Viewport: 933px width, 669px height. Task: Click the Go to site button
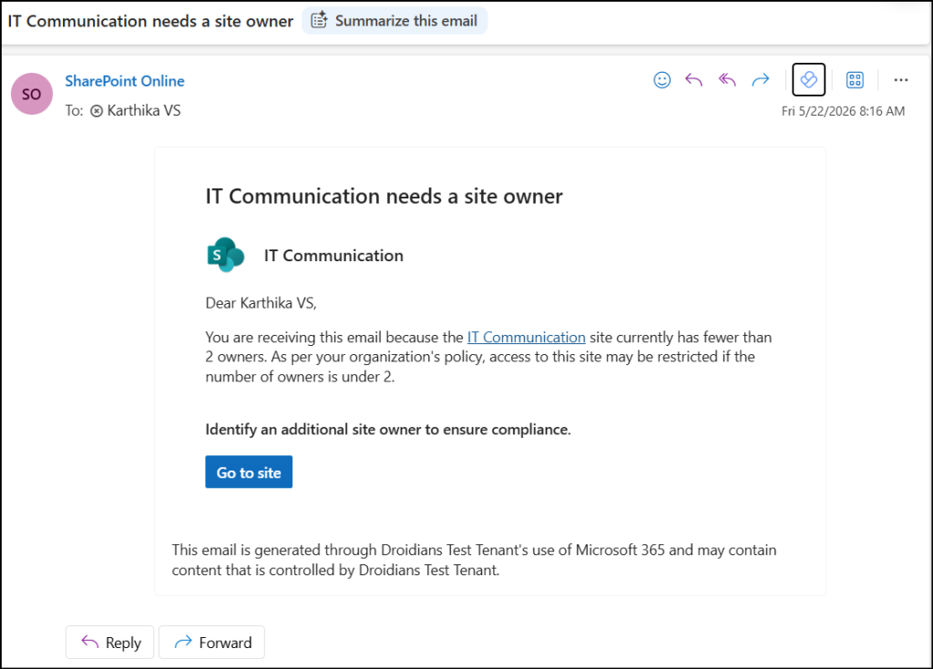(249, 472)
